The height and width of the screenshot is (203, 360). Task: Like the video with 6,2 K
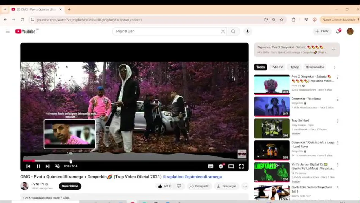tap(164, 186)
